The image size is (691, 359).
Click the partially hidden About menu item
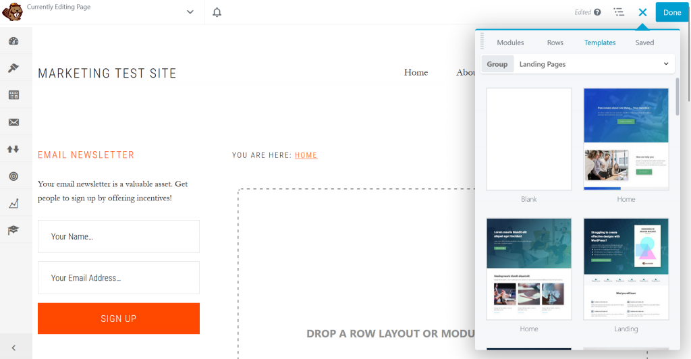[x=466, y=72]
